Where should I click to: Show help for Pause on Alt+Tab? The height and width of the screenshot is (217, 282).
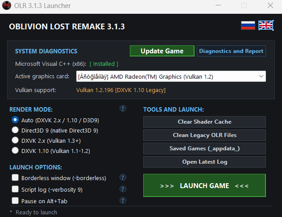123,201
